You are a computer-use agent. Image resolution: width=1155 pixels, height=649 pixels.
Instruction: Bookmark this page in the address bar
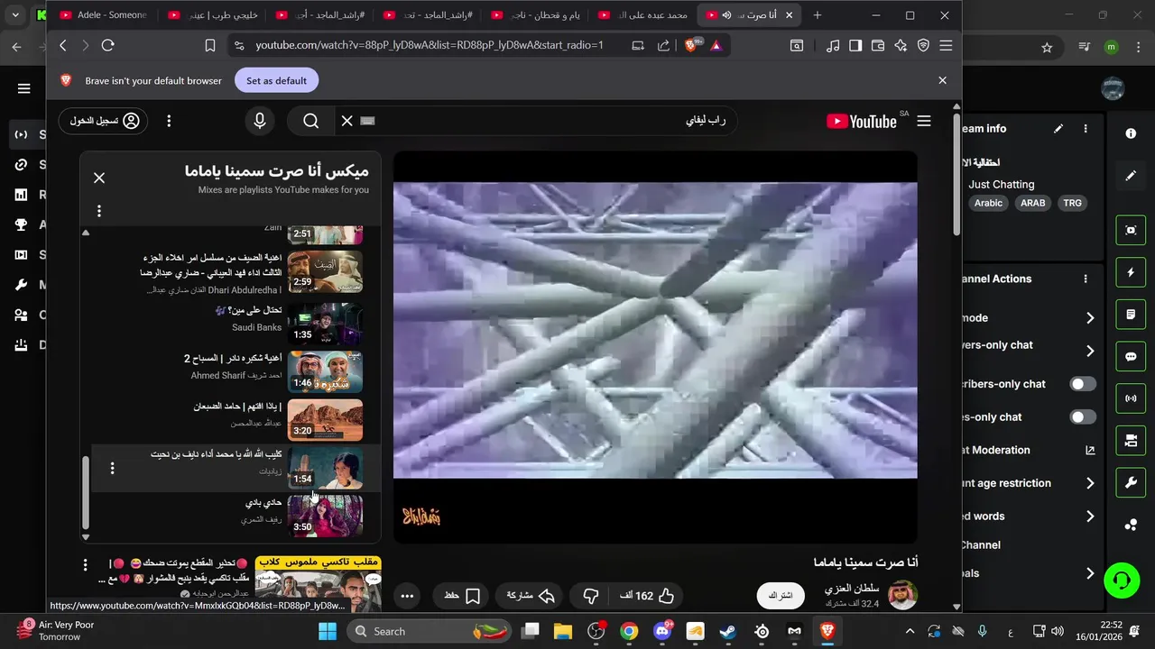point(209,45)
